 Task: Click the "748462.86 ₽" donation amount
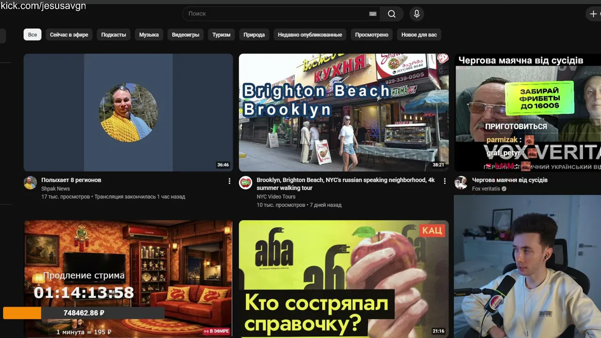[84, 313]
